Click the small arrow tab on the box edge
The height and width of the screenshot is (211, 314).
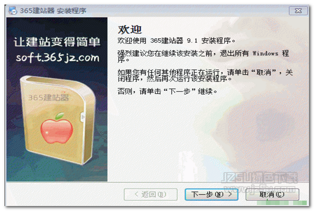pos(83,117)
